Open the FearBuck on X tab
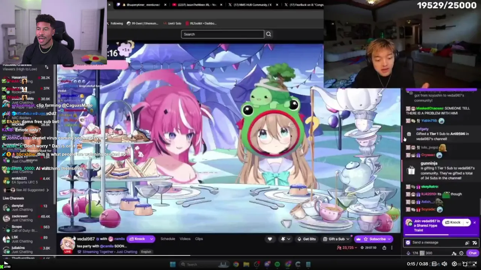This screenshot has width=481, height=270. click(x=304, y=5)
